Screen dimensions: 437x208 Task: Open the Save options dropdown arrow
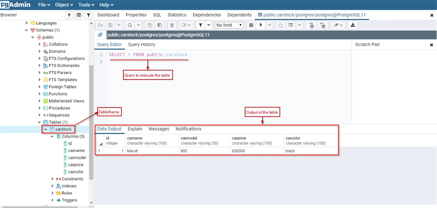(119, 25)
